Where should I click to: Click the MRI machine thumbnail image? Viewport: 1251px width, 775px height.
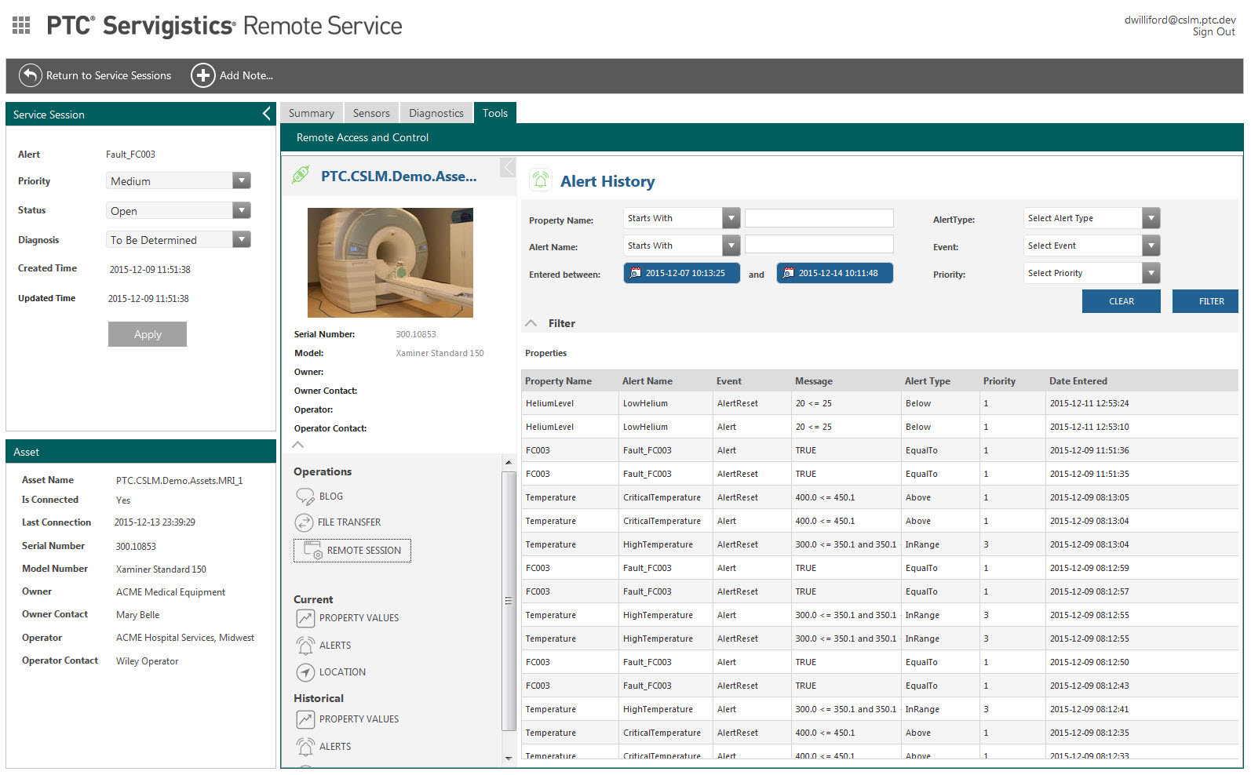(x=390, y=263)
